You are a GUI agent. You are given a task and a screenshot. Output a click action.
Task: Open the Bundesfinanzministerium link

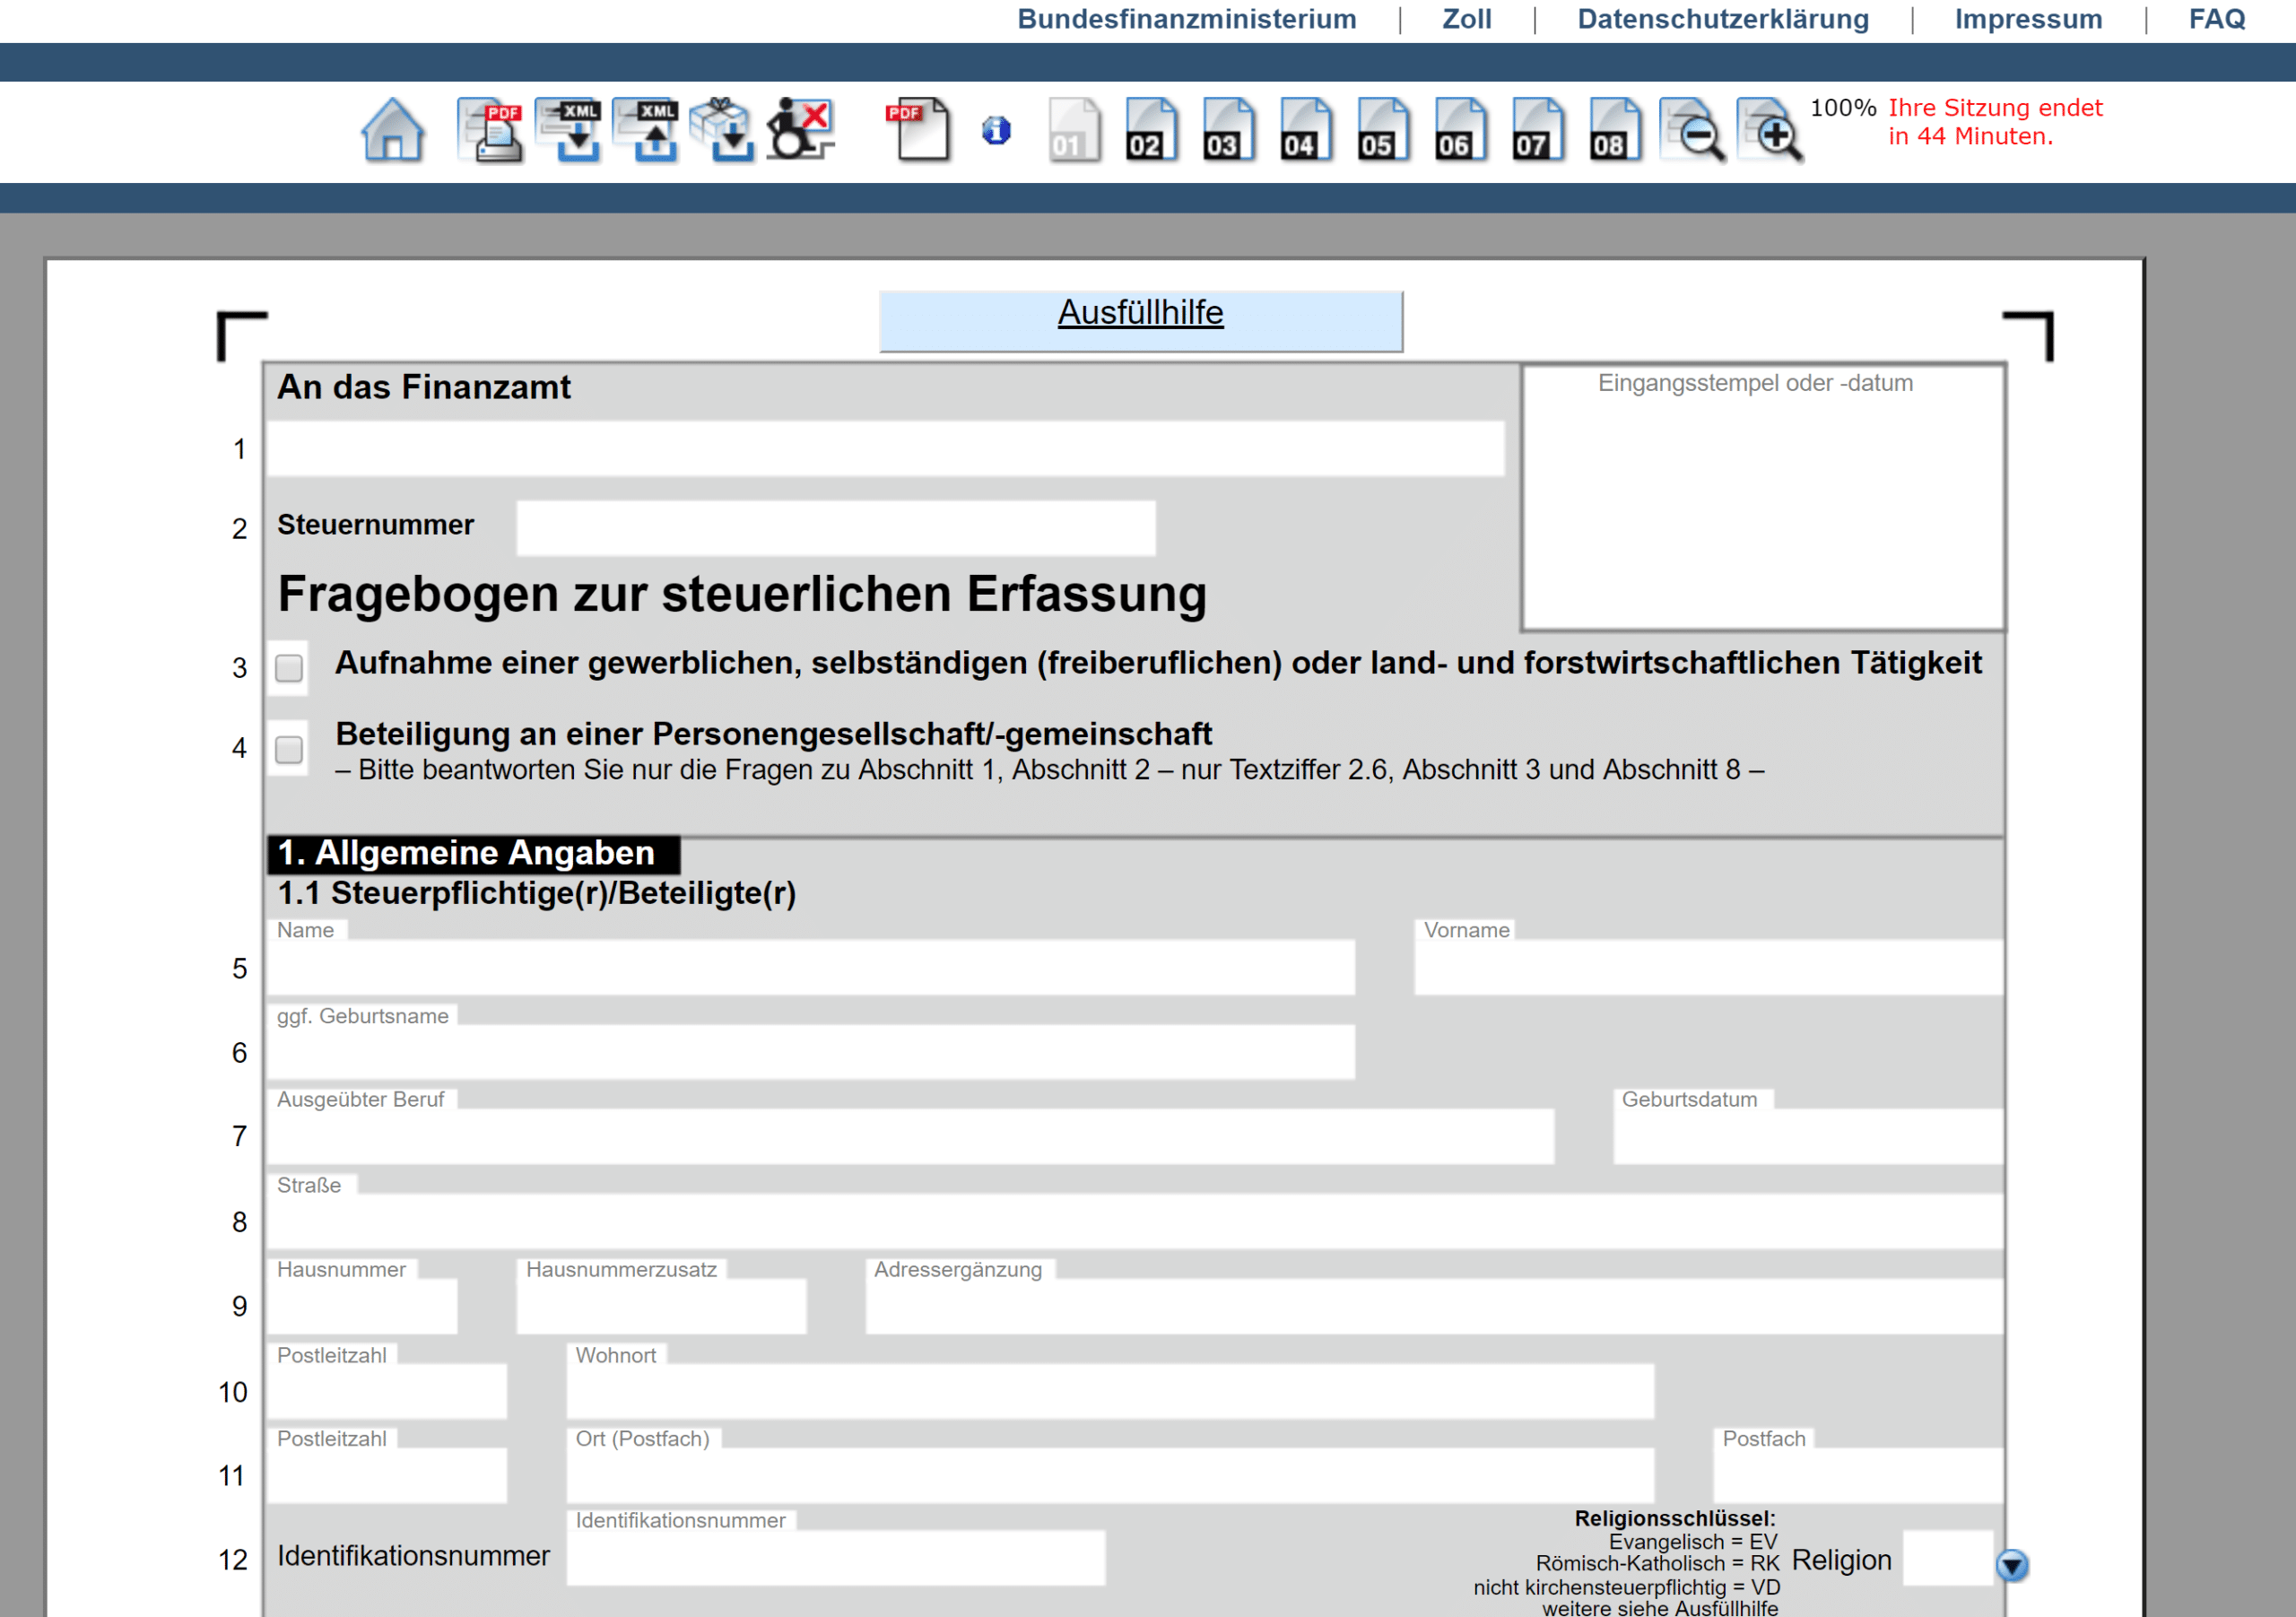1187,19
